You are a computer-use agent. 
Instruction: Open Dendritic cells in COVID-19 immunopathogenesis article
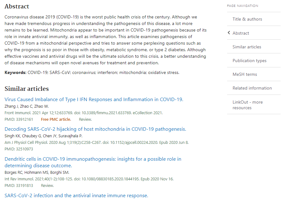pyautogui.click(x=93, y=162)
